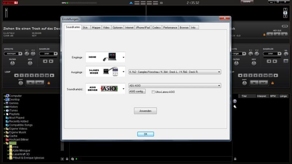Image resolution: width=292 pixels, height=164 pixels.
Task: Select Compatible Songs folder
Action: (x=21, y=125)
